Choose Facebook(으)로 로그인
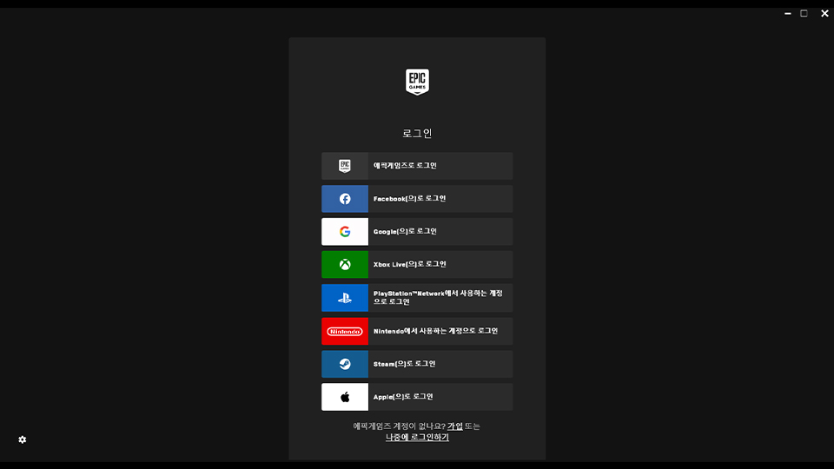 coord(417,199)
